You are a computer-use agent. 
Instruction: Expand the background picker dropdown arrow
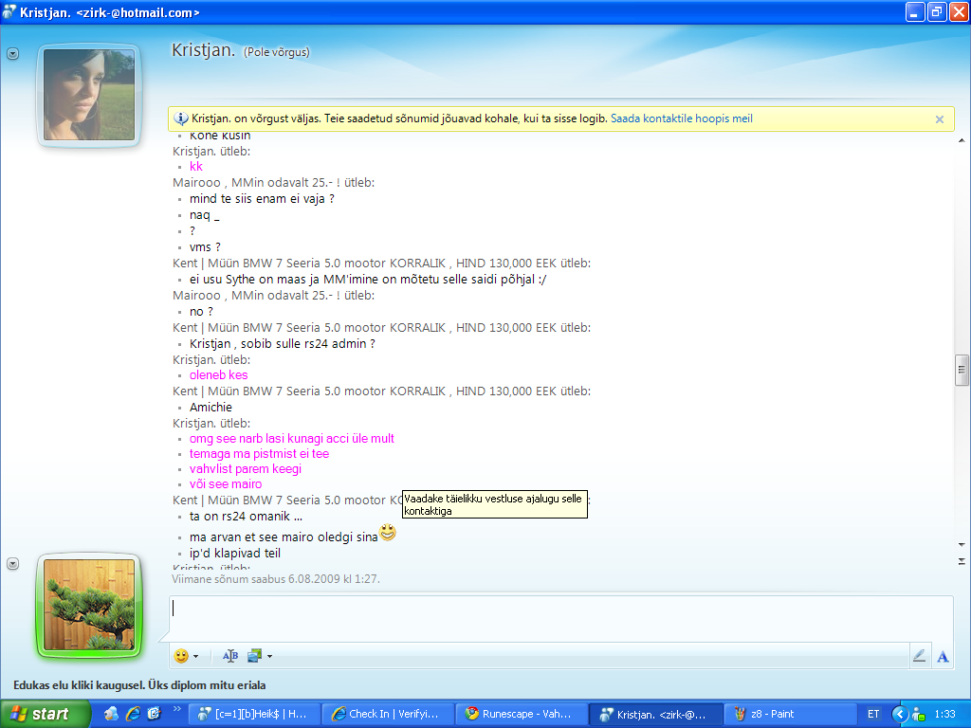[x=269, y=656]
